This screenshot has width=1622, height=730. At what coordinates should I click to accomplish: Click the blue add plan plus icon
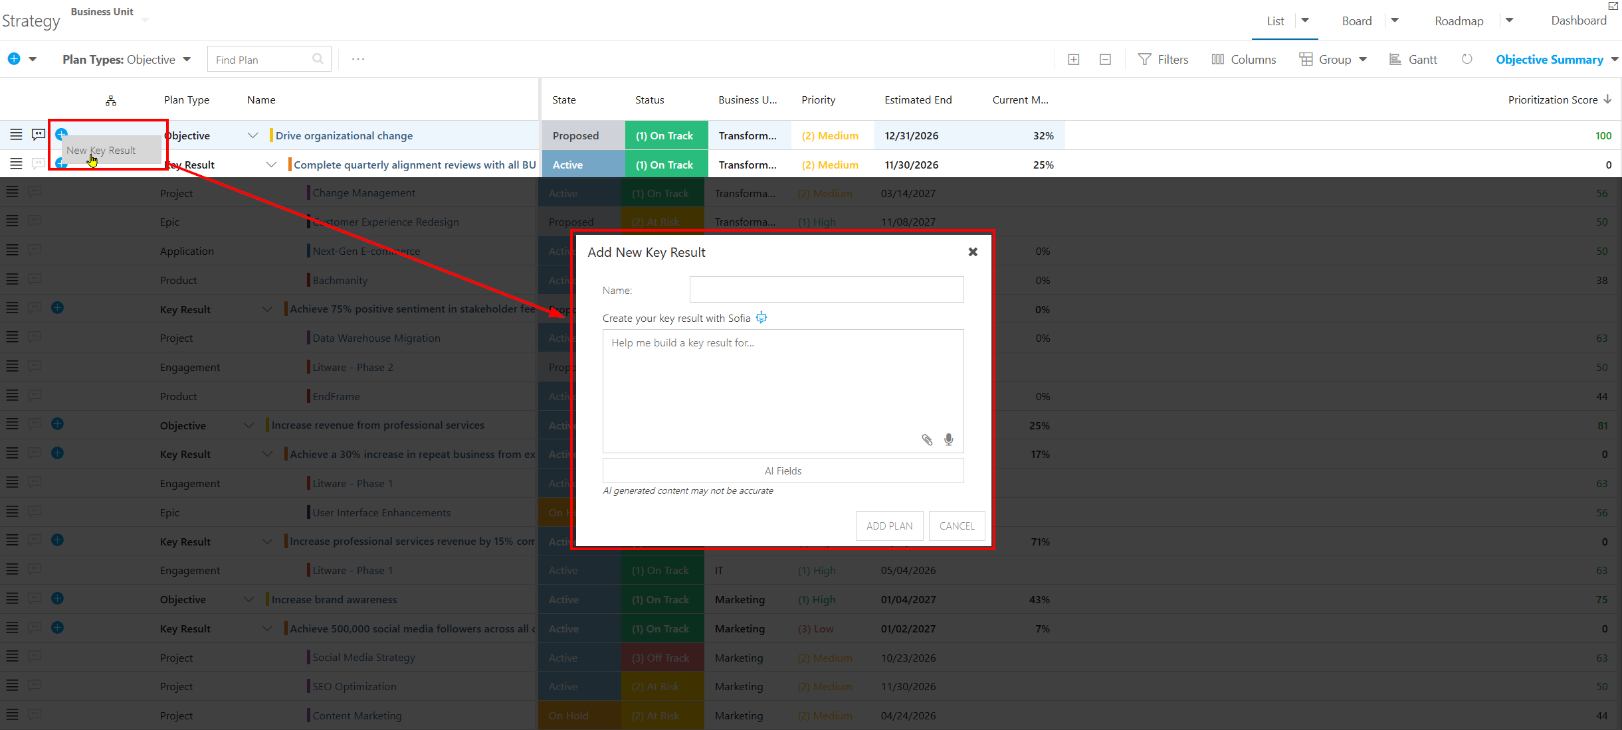tap(14, 59)
